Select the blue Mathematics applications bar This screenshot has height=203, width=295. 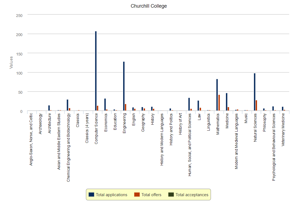(x=217, y=95)
